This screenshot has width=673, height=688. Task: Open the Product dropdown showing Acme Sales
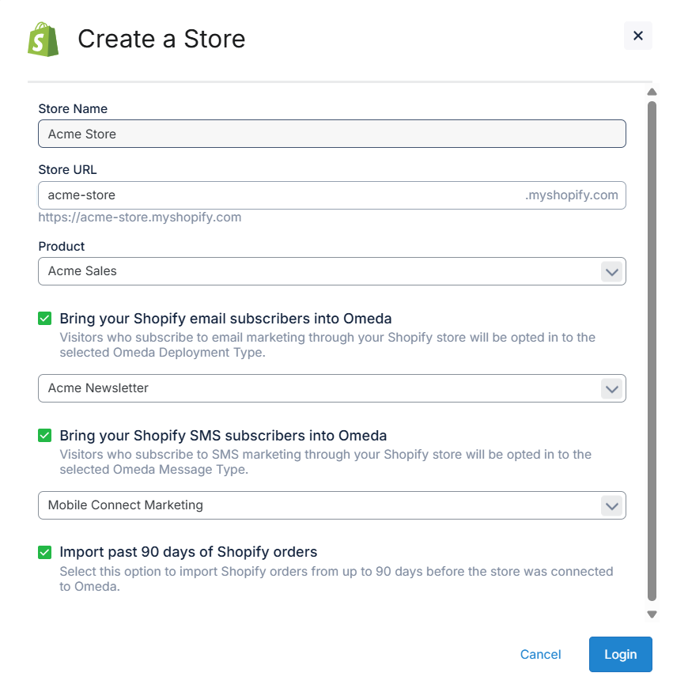331,271
